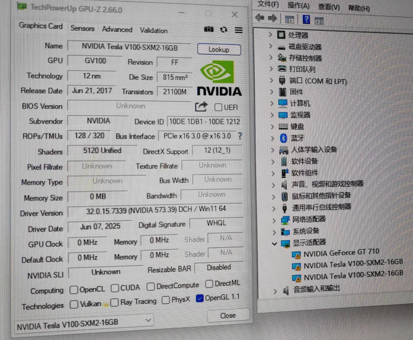Click the Close button in GPU-Z
The height and width of the screenshot is (340, 413).
pos(228,316)
